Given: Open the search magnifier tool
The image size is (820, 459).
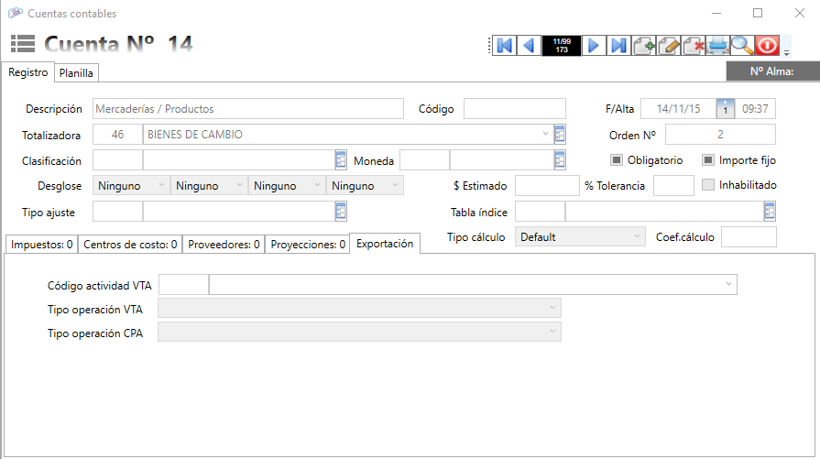Looking at the screenshot, I should [x=741, y=45].
